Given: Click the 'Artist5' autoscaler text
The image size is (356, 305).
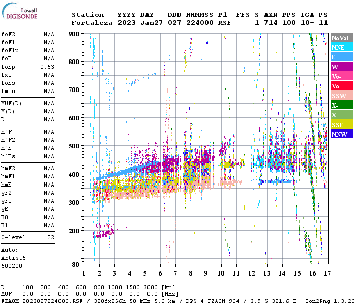Looking at the screenshot, I should click(x=13, y=258).
